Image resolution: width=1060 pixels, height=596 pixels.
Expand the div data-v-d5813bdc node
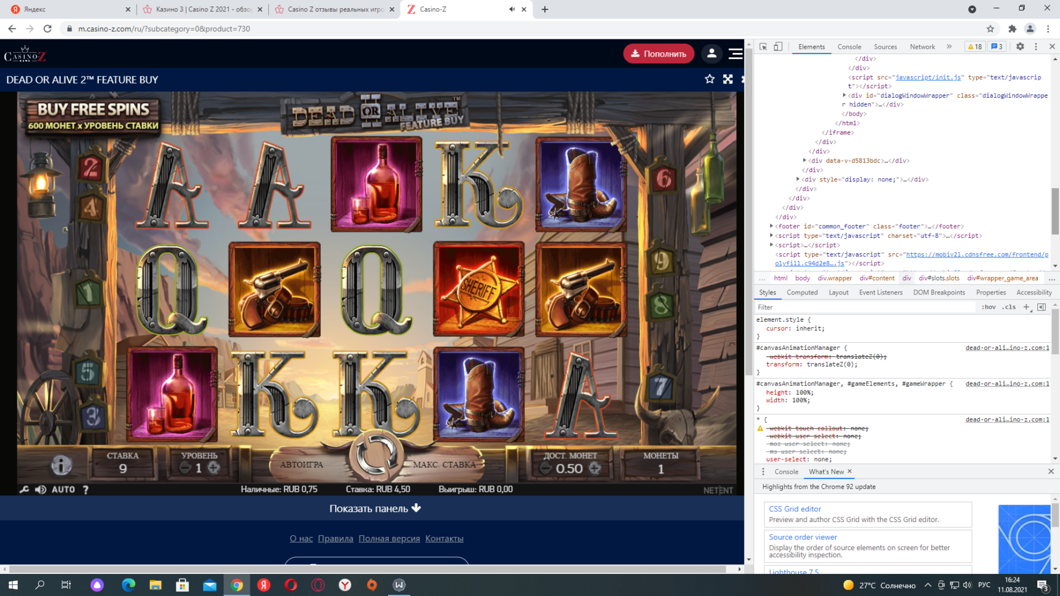[804, 160]
